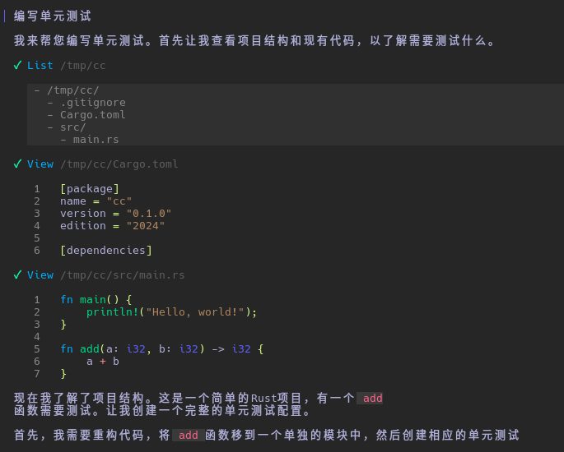Image resolution: width=564 pixels, height=452 pixels.
Task: Click the highlighted add code in last line
Action: [x=189, y=435]
